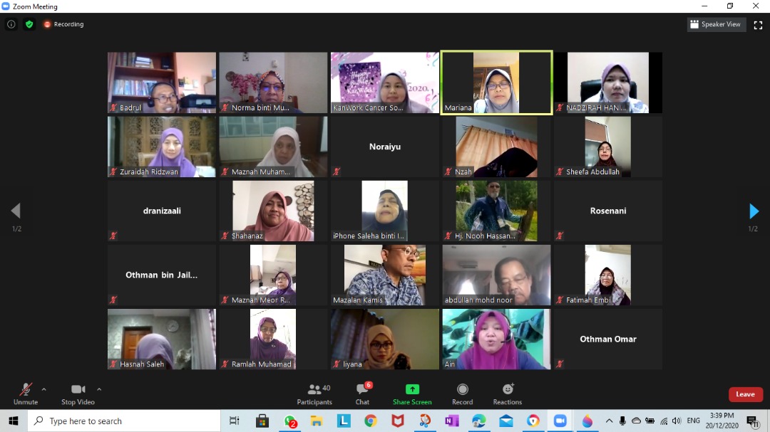Viewport: 770px width, 432px height.
Task: Select Othman bin Jail... participant tile
Action: [x=162, y=275]
